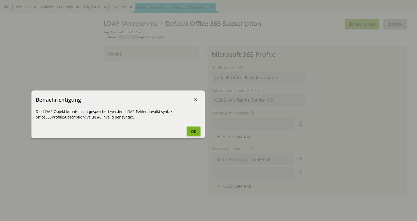Click the LDAP-Verzeichnis breadcrumb link
The image size is (417, 221).
[x=130, y=23]
